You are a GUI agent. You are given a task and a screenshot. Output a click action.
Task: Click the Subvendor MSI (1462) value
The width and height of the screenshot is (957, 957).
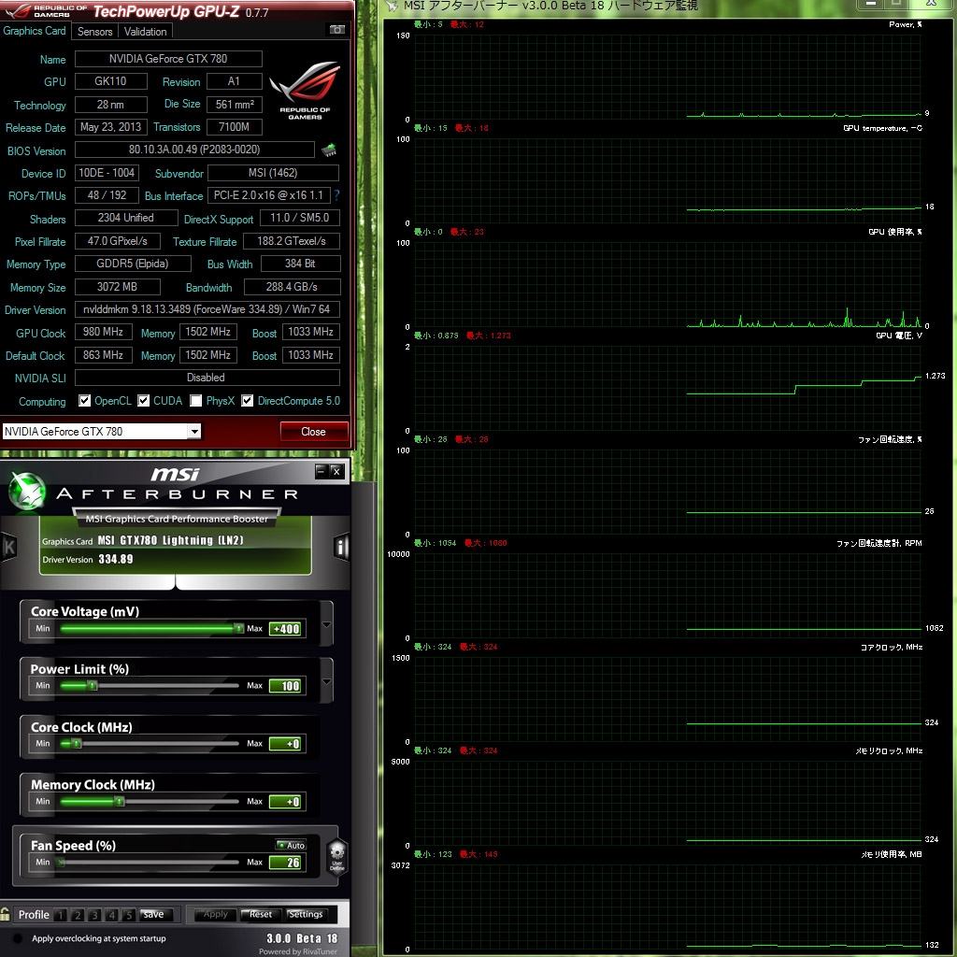[x=273, y=173]
